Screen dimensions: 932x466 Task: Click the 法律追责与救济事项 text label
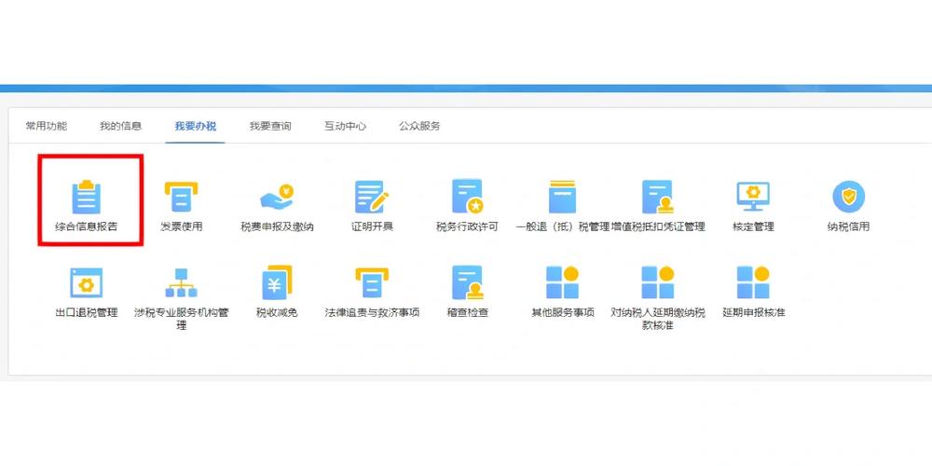point(372,312)
